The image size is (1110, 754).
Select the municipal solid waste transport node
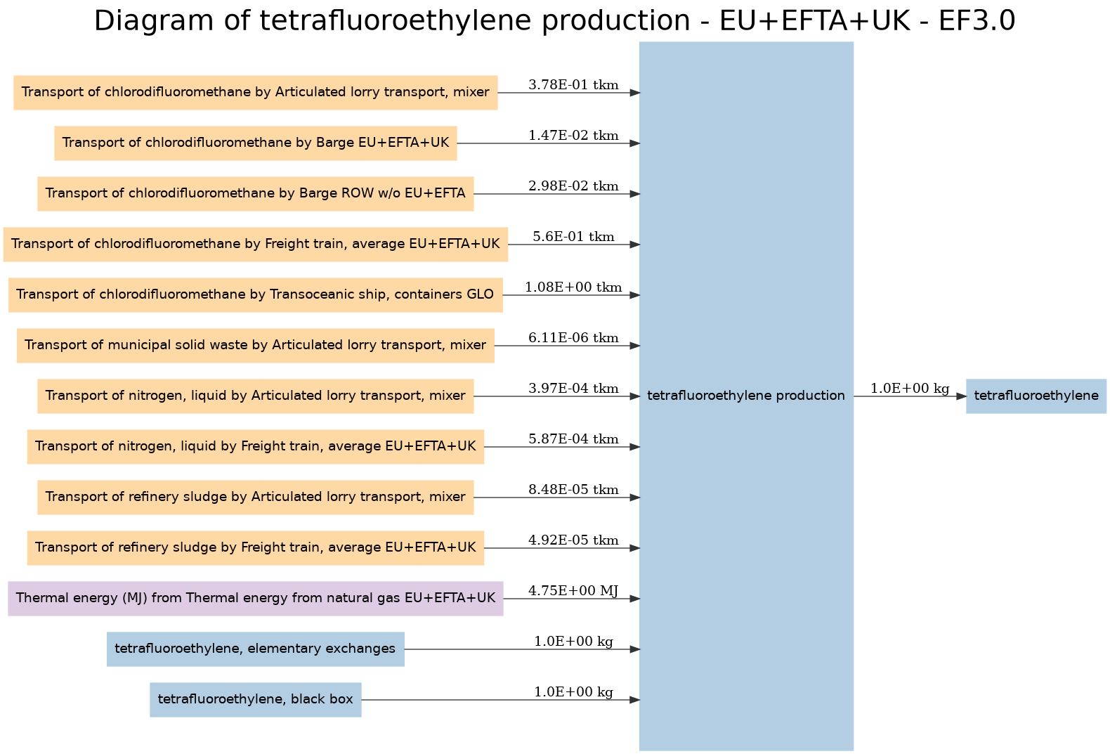256,346
